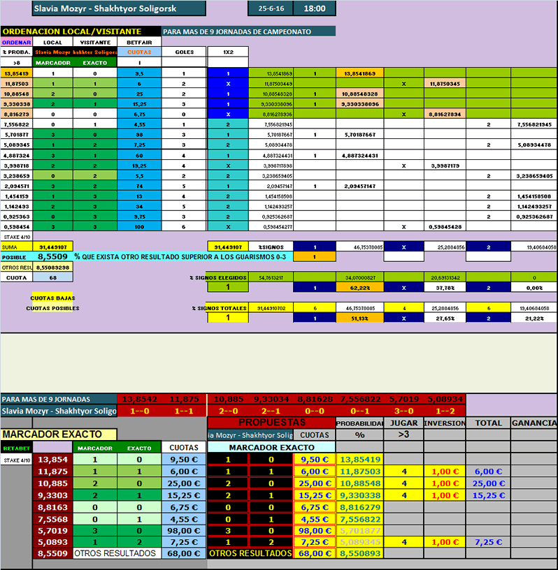
Task: Select the GANANCIA column header
Action: click(534, 423)
